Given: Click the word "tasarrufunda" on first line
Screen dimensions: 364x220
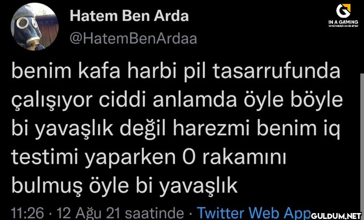Looking at the screenshot, I should 277,72.
